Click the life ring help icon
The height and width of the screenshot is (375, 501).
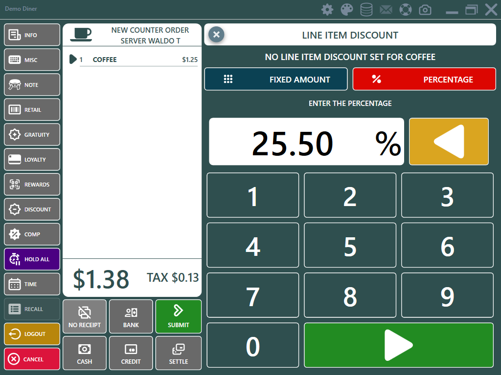pos(406,9)
